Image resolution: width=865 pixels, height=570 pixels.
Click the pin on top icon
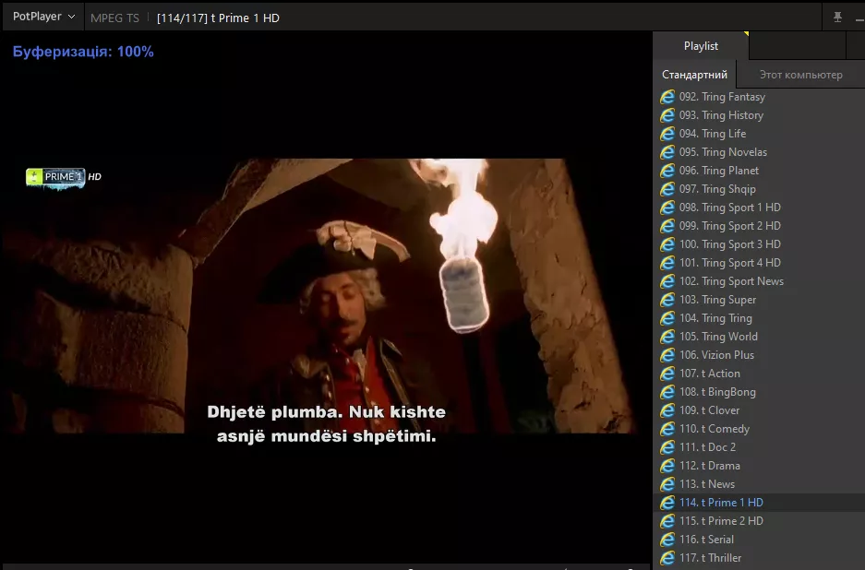837,18
